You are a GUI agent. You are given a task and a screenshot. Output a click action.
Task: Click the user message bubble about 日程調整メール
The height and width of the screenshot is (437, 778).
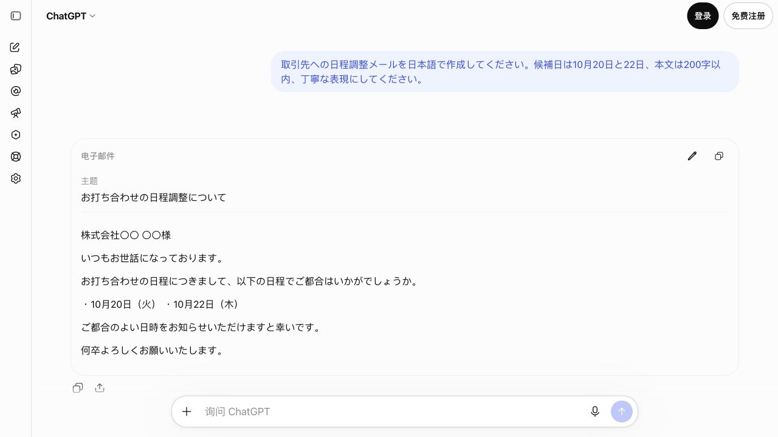505,72
